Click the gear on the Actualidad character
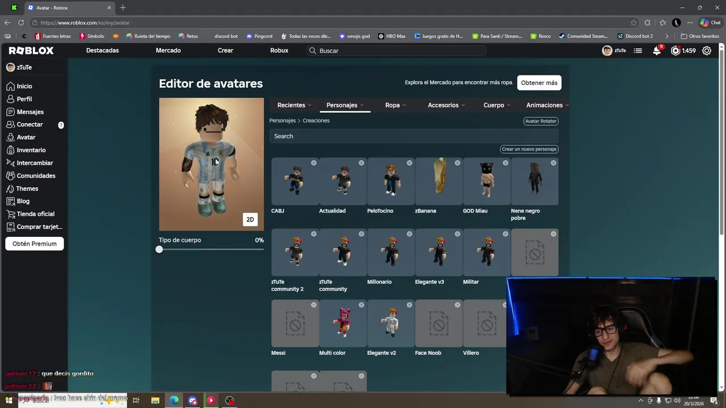Viewport: 726px width, 408px height. (x=361, y=163)
